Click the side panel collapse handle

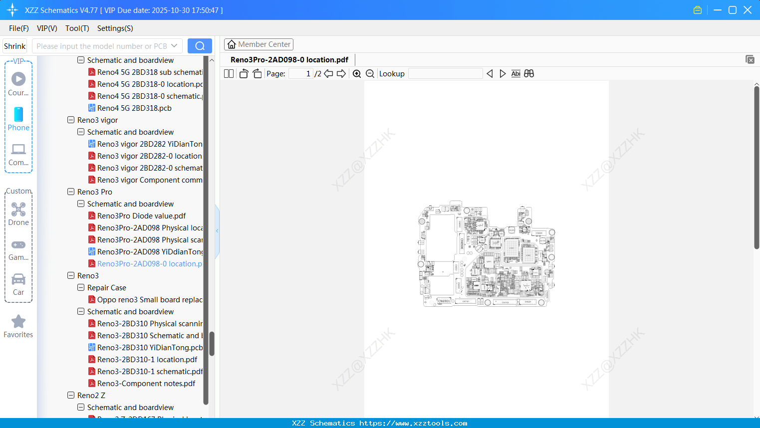(217, 231)
